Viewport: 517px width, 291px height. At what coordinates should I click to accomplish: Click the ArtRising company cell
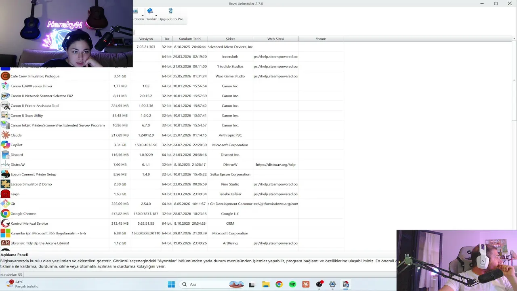[x=230, y=243]
